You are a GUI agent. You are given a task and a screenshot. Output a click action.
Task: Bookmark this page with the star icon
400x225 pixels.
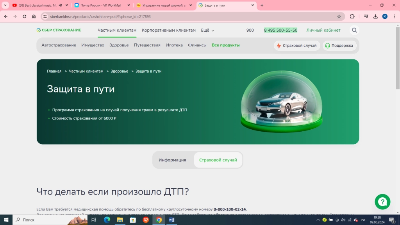pyautogui.click(x=339, y=16)
